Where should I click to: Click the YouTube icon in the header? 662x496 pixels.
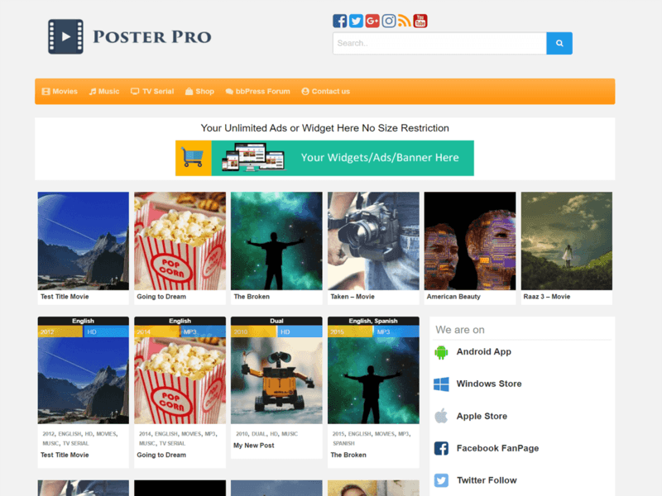[420, 21]
